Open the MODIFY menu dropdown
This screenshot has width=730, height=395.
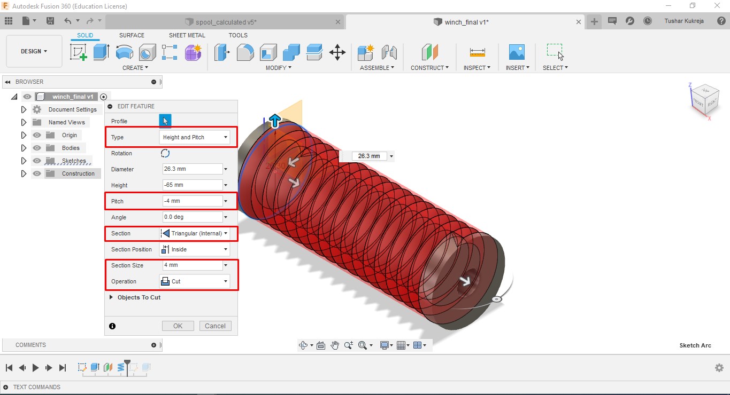tap(279, 68)
